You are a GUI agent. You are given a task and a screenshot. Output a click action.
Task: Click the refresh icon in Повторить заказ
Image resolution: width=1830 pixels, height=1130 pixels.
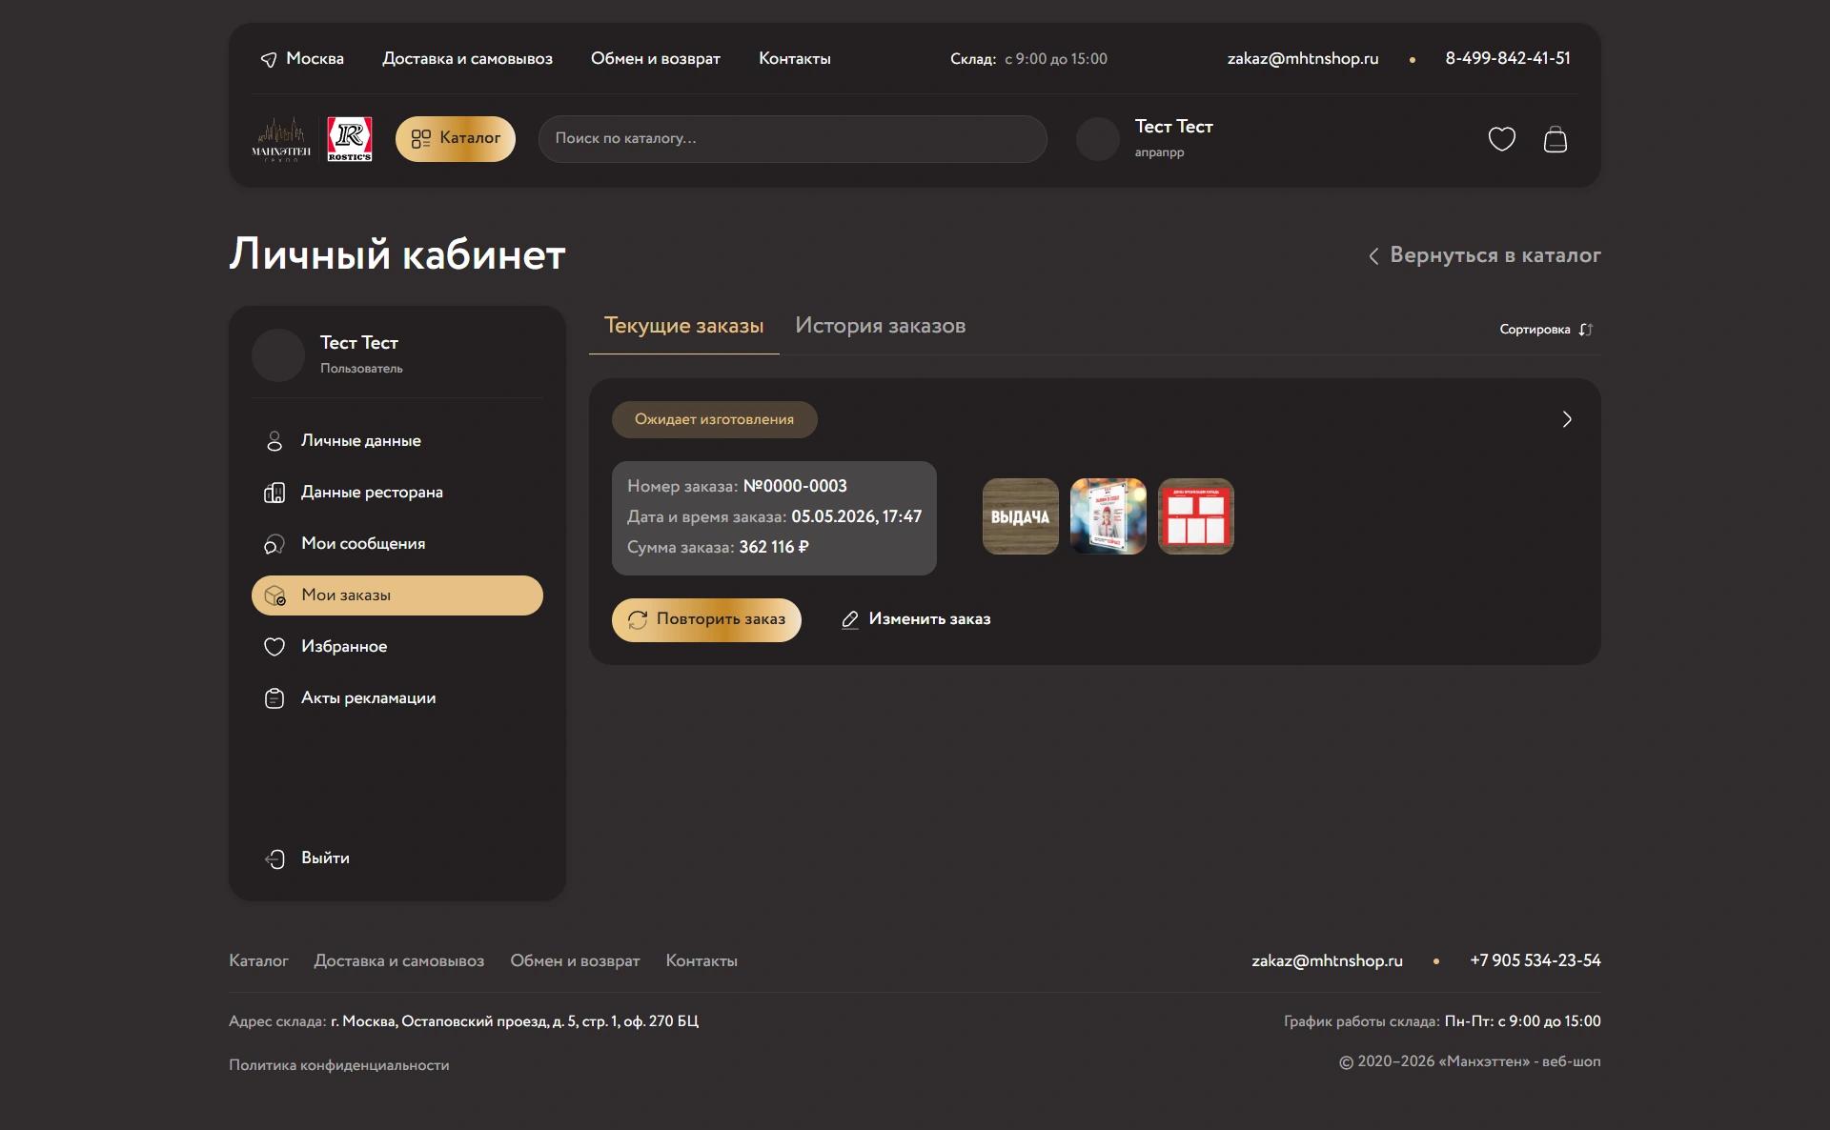point(638,620)
